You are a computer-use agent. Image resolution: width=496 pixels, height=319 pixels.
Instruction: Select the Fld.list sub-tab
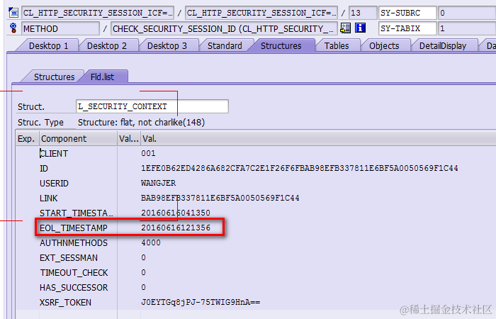coord(102,77)
